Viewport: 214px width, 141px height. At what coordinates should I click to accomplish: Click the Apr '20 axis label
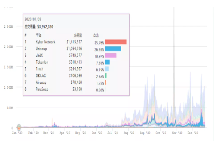pos(65,133)
